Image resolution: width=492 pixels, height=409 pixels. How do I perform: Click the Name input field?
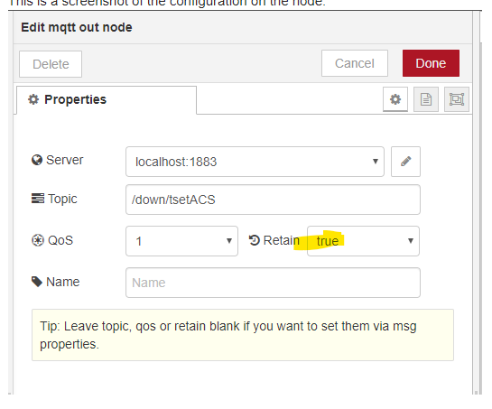pyautogui.click(x=273, y=283)
